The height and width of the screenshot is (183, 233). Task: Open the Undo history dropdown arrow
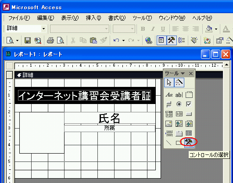(x=123, y=40)
